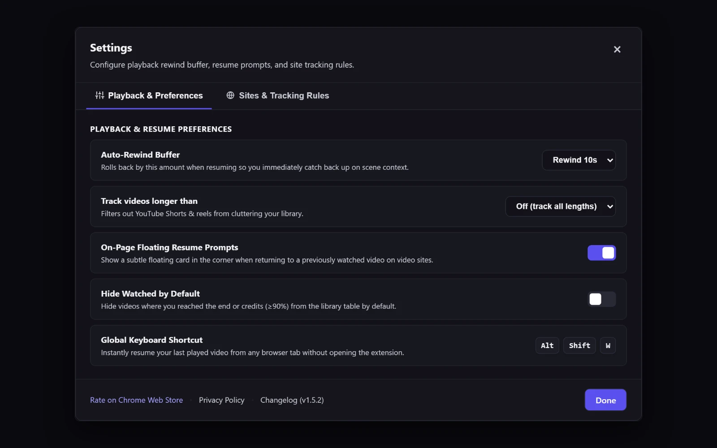Click the PLAYBACK & RESUME PREFERENCES section heading

click(161, 129)
